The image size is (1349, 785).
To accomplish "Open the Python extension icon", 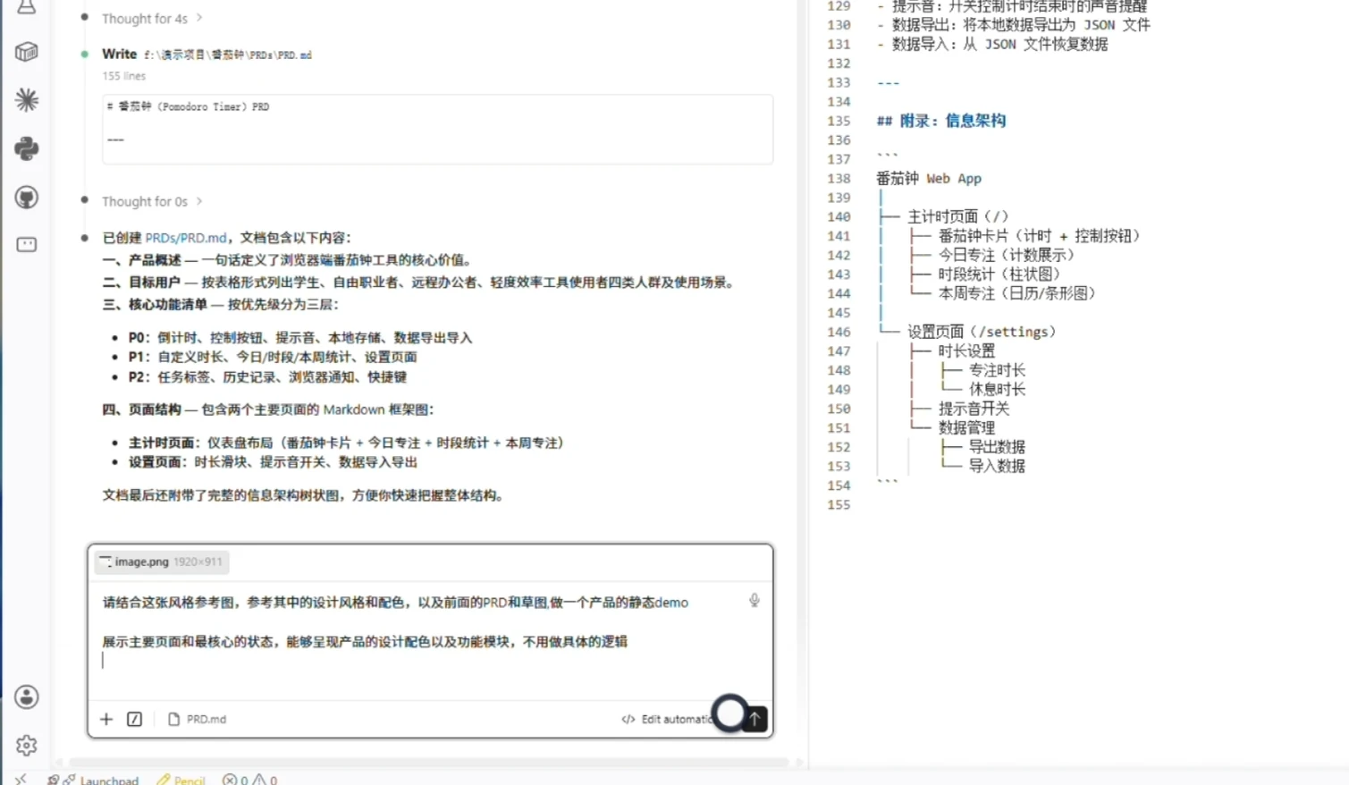I will point(26,148).
